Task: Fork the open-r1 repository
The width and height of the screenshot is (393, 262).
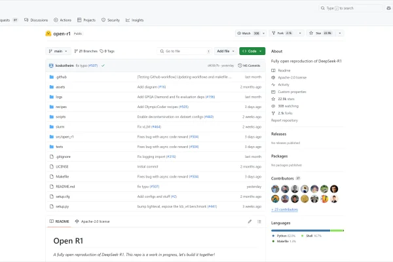Action: pyautogui.click(x=282, y=33)
